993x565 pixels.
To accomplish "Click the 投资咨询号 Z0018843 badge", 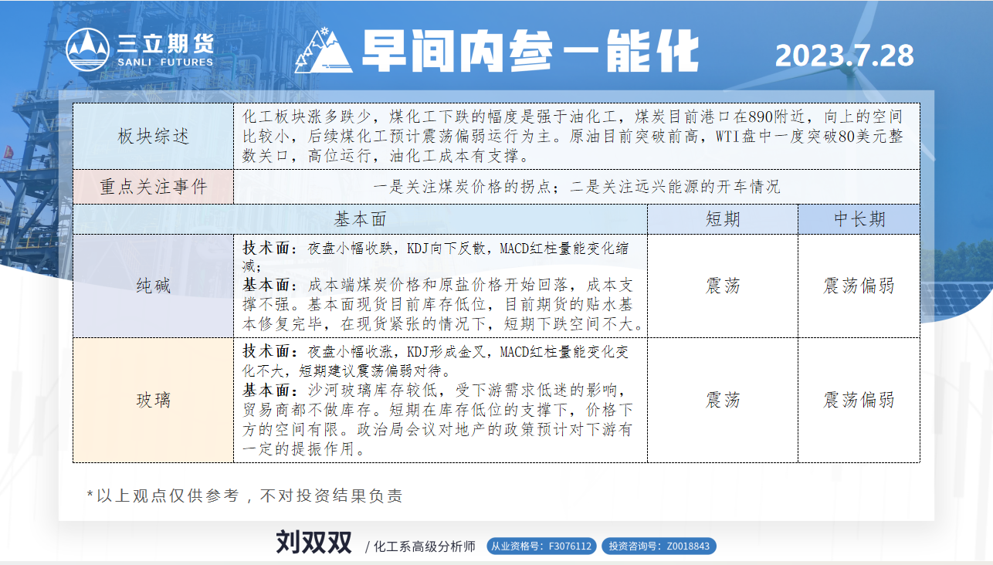I will click(x=659, y=546).
